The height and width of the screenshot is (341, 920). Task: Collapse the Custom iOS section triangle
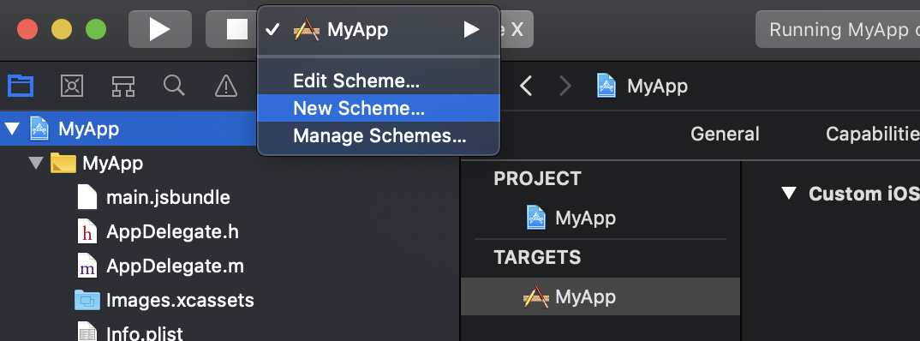789,193
